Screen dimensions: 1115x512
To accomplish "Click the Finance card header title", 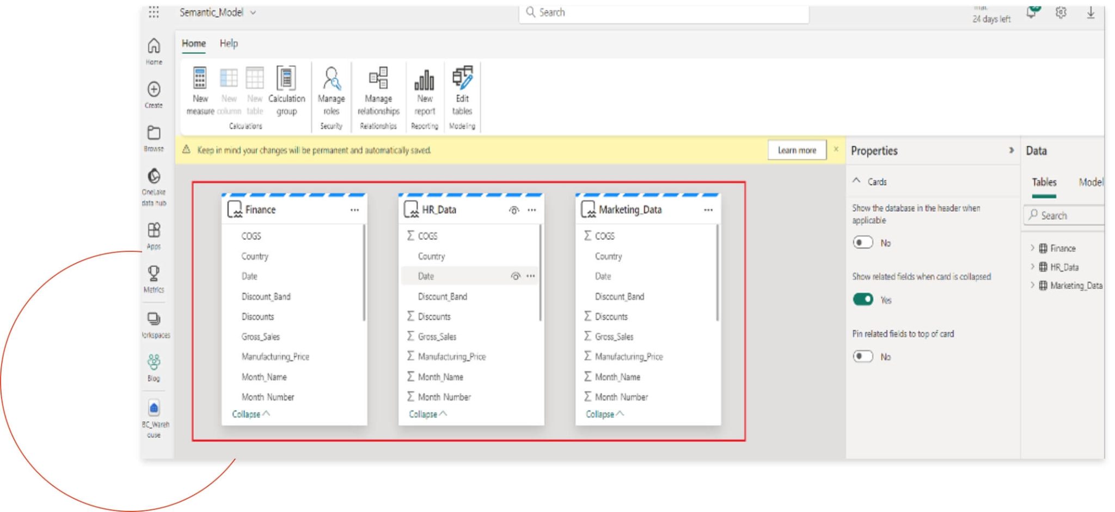I will pyautogui.click(x=260, y=210).
